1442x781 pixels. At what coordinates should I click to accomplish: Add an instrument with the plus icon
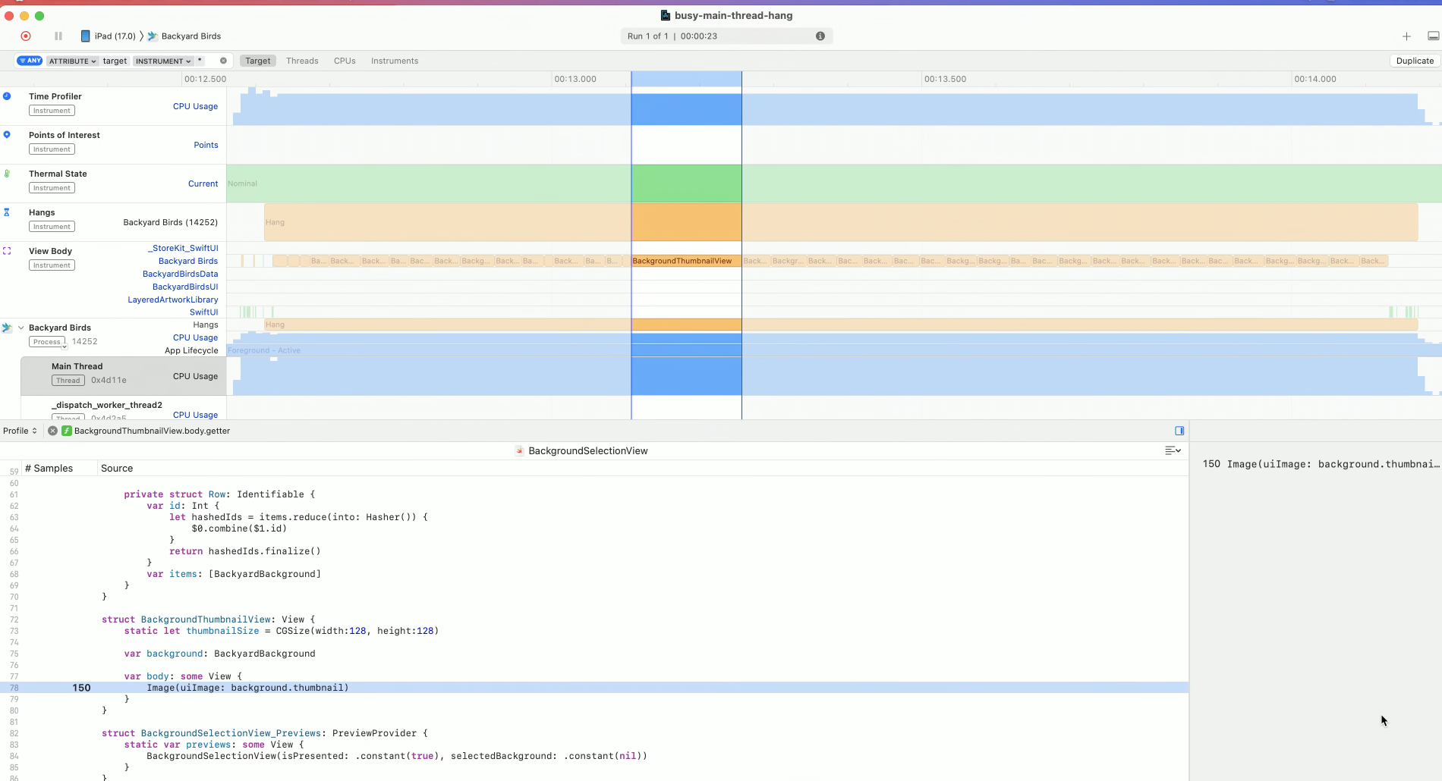[1406, 36]
